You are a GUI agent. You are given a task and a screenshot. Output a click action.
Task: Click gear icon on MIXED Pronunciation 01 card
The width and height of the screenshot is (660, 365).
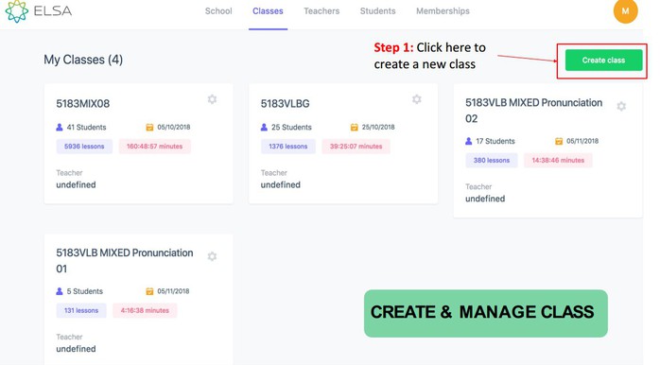pyautogui.click(x=212, y=256)
